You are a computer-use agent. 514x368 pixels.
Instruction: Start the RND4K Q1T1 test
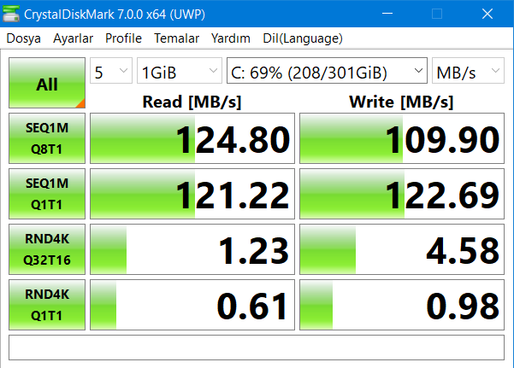tap(47, 305)
